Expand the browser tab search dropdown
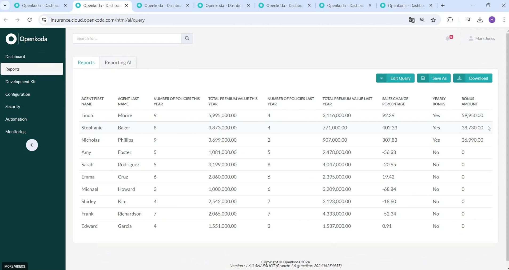Screen dimensions: 509x270 pos(5,5)
